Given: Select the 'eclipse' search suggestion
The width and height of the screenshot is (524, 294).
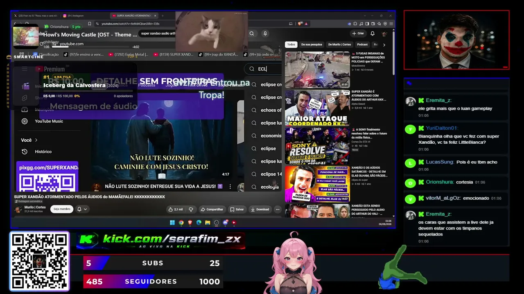Looking at the screenshot, I should click(268, 149).
